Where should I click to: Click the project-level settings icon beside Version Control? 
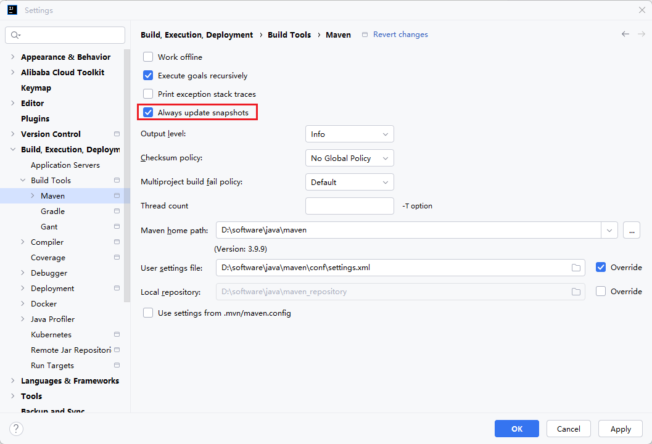(x=117, y=134)
